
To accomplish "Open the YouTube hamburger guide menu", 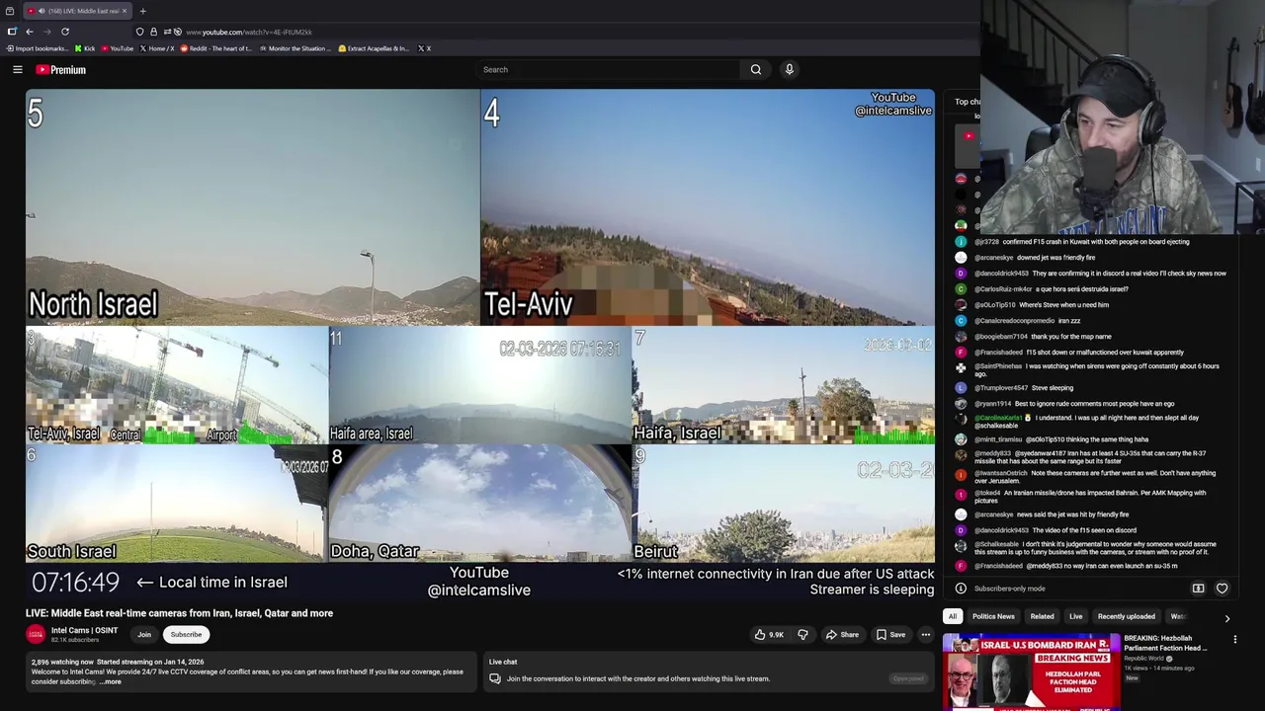I will point(18,69).
